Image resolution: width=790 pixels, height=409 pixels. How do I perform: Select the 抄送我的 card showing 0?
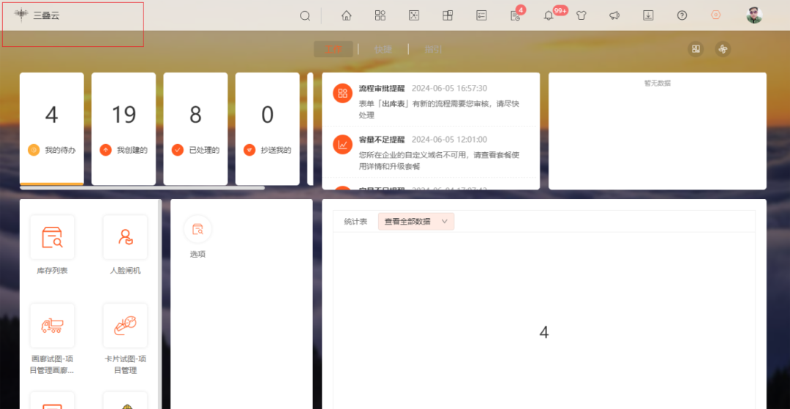(x=268, y=129)
